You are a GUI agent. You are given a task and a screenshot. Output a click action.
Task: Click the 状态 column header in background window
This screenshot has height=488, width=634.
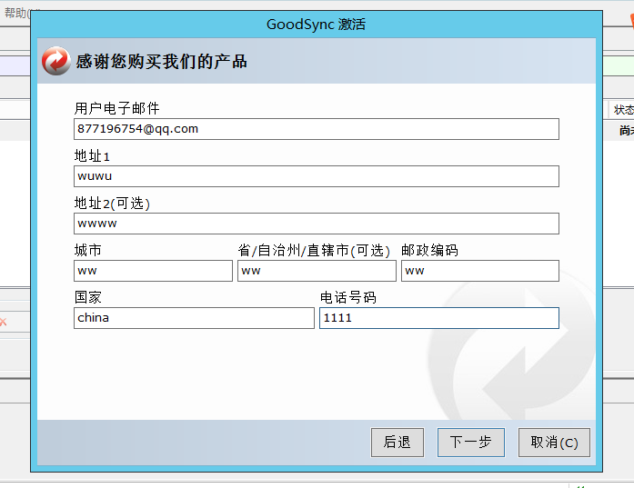(623, 109)
